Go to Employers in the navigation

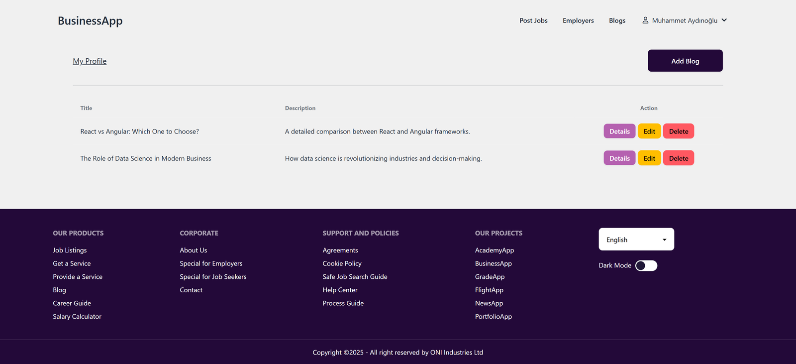[x=578, y=20]
